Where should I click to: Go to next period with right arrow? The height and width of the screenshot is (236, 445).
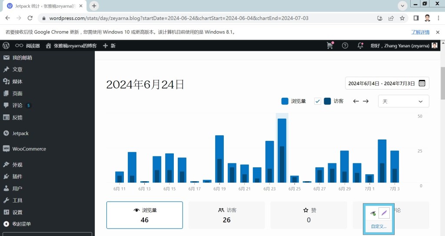(x=366, y=101)
